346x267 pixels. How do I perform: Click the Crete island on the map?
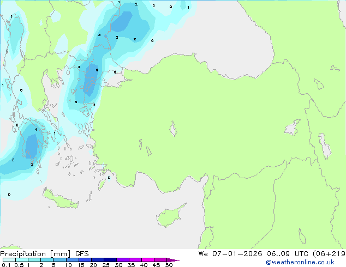(x=60, y=199)
